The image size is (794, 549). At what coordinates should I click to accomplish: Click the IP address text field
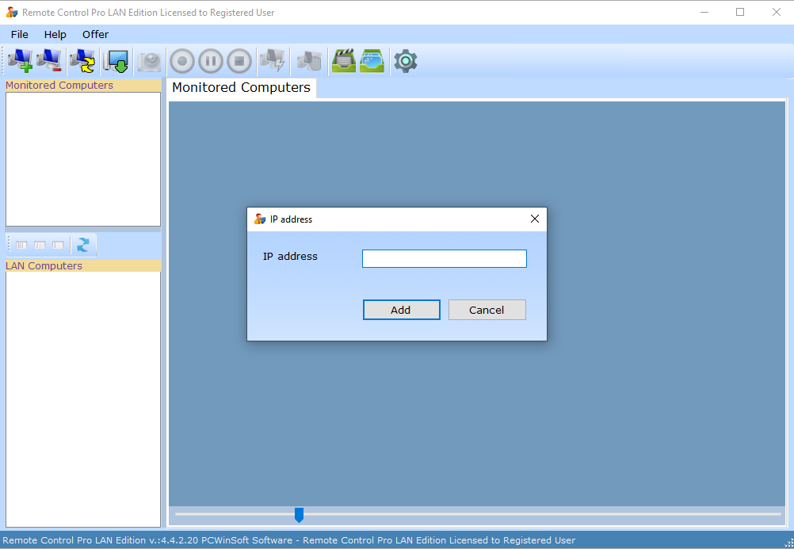tap(444, 259)
